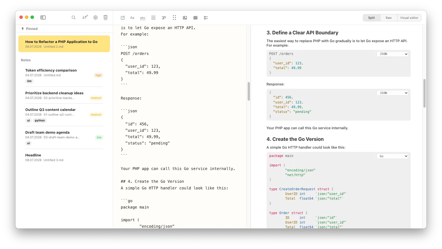
Task: Click the raw editor scrollbar thumb
Action: click(249, 91)
